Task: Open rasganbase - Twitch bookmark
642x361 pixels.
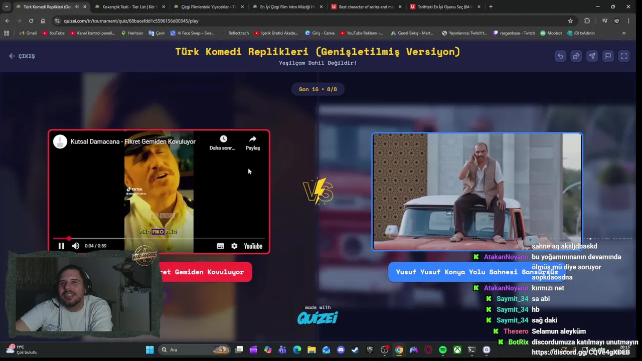Action: pos(514,33)
